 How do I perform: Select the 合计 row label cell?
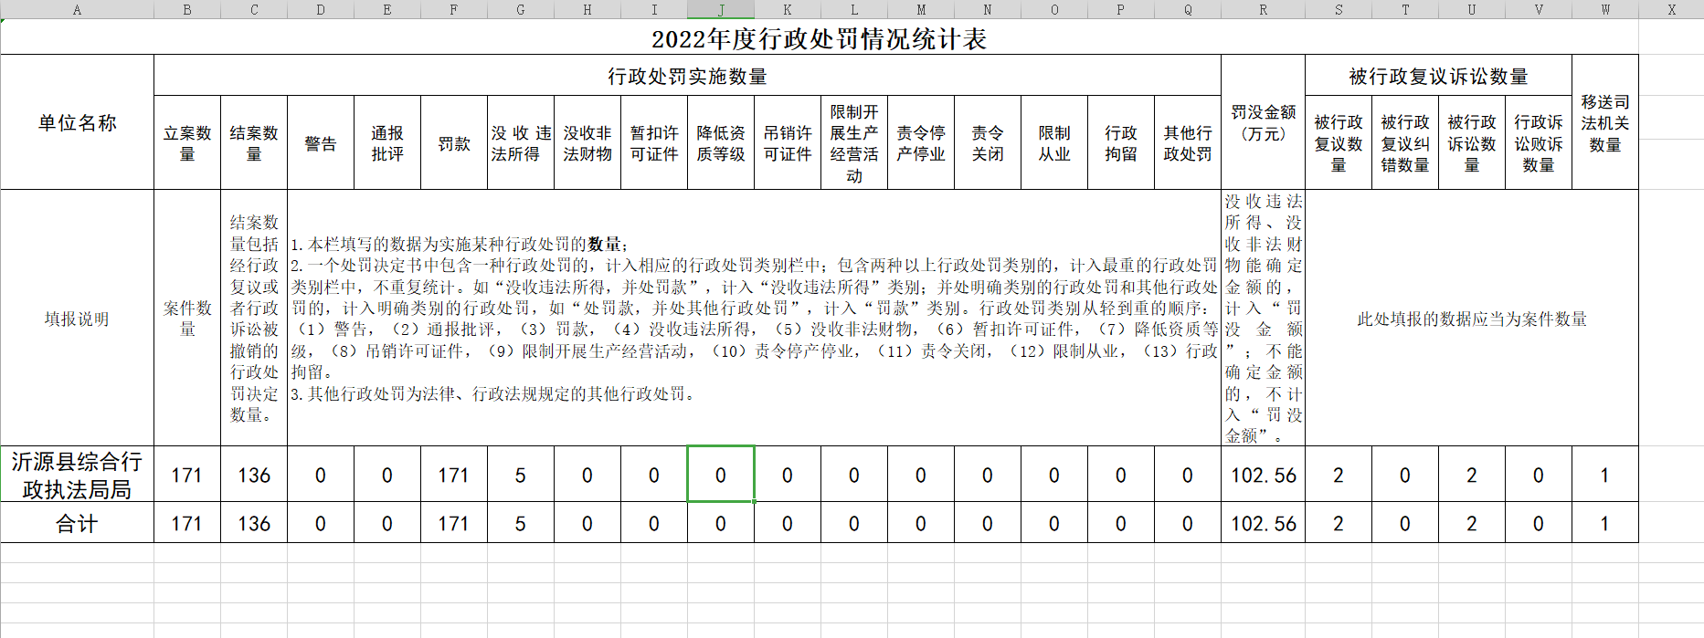(x=77, y=524)
